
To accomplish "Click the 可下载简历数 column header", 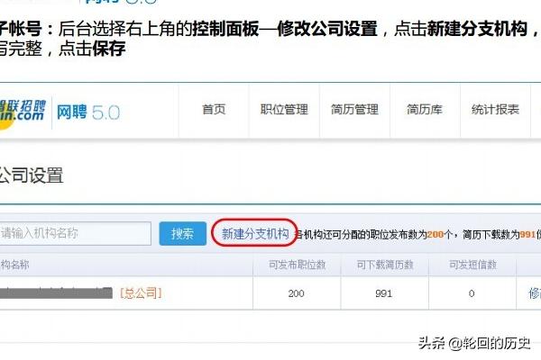I will coord(385,265).
